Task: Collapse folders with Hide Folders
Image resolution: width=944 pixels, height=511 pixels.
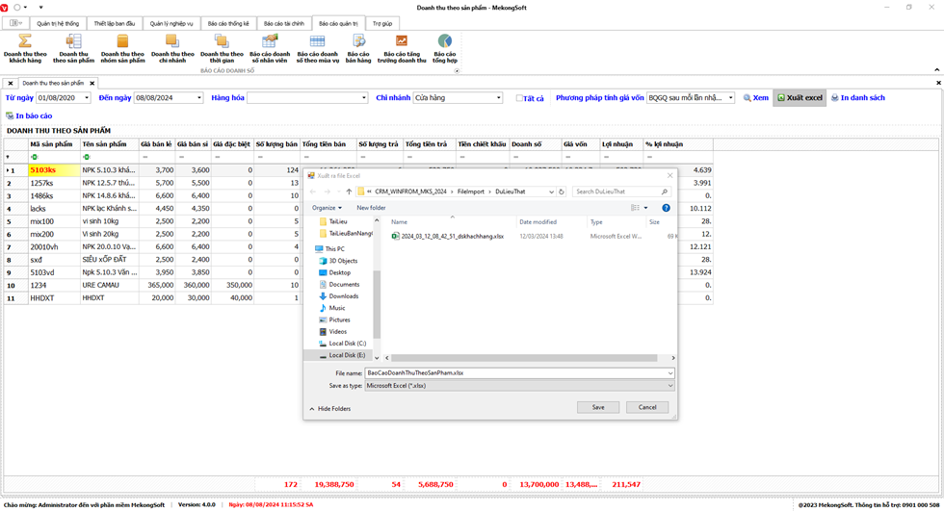Action: point(330,409)
